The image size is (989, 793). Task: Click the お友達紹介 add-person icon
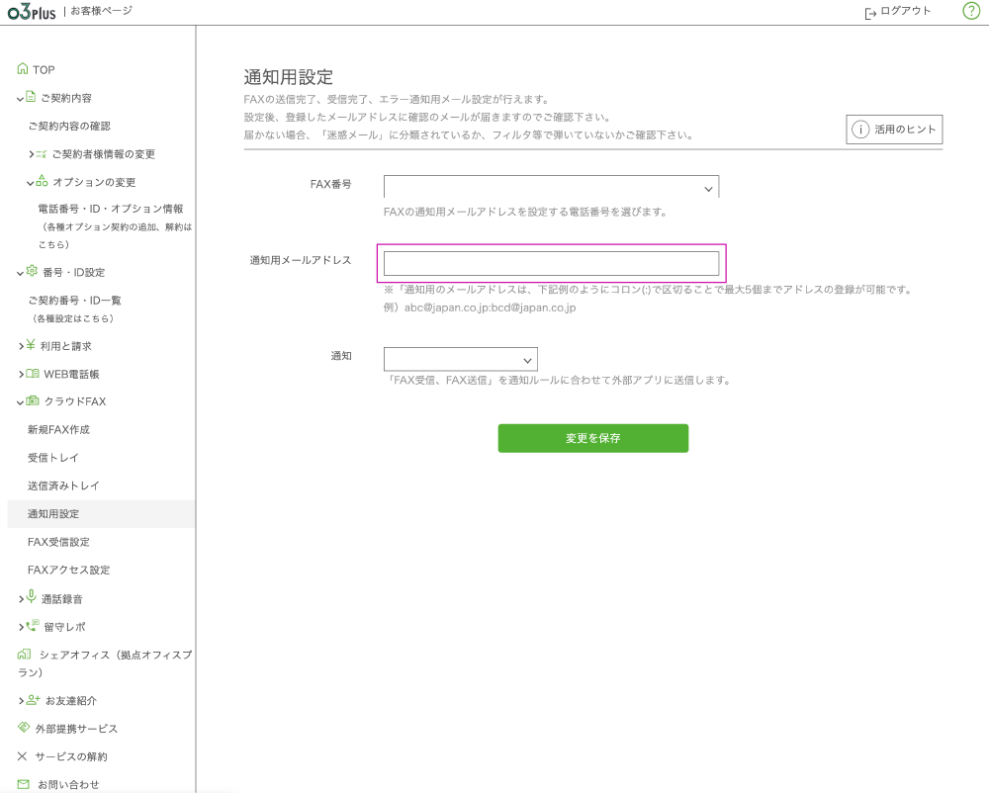click(34, 700)
